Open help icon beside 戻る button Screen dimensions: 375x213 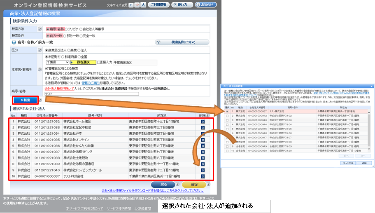pos(177,184)
